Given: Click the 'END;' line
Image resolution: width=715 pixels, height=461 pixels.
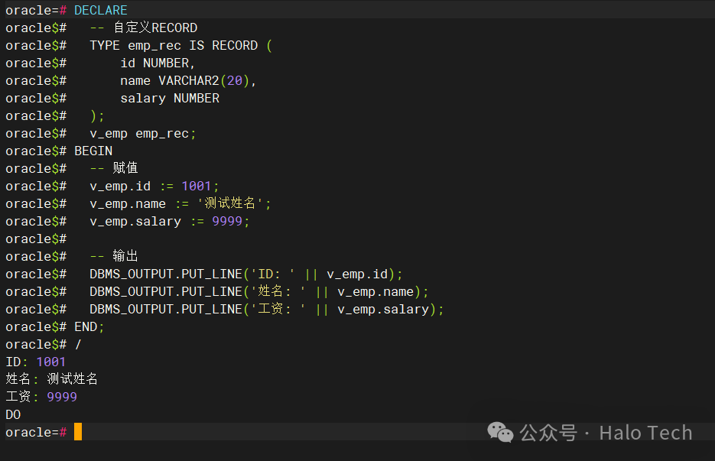Looking at the screenshot, I should pyautogui.click(x=89, y=327).
